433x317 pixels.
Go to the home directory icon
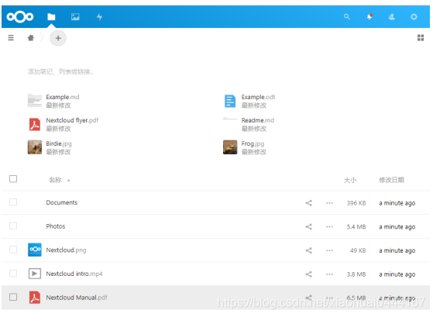[31, 37]
